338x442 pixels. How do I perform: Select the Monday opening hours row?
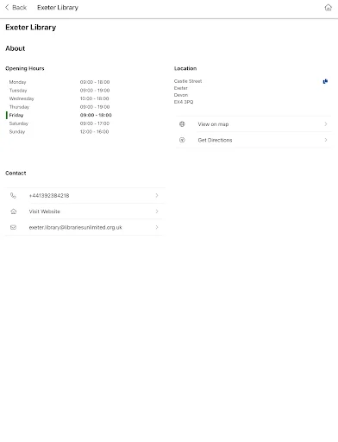(x=59, y=82)
